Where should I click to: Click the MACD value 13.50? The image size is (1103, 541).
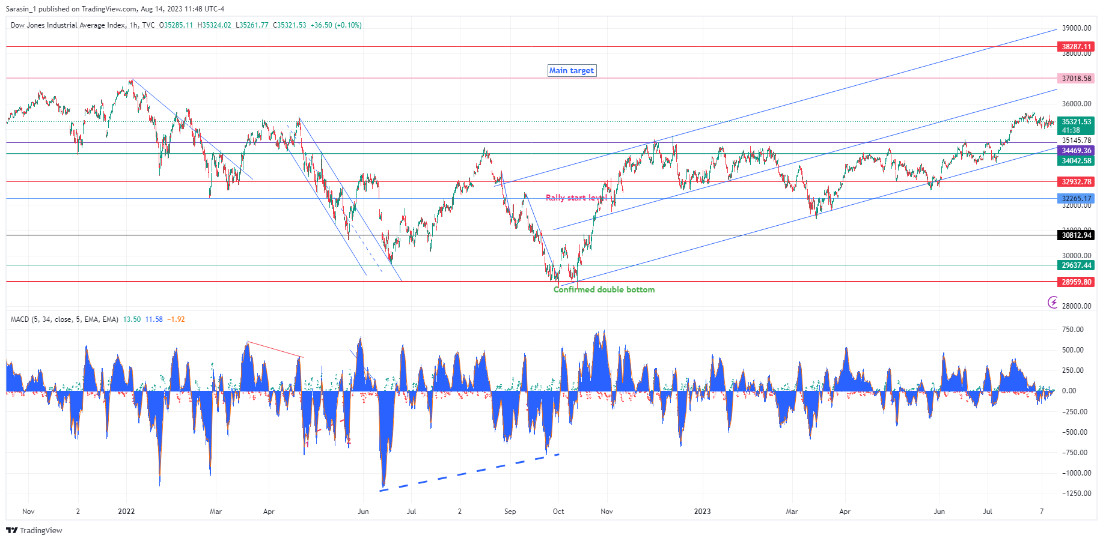point(132,319)
